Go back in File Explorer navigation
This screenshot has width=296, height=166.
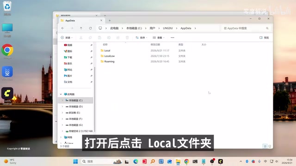click(x=63, y=28)
